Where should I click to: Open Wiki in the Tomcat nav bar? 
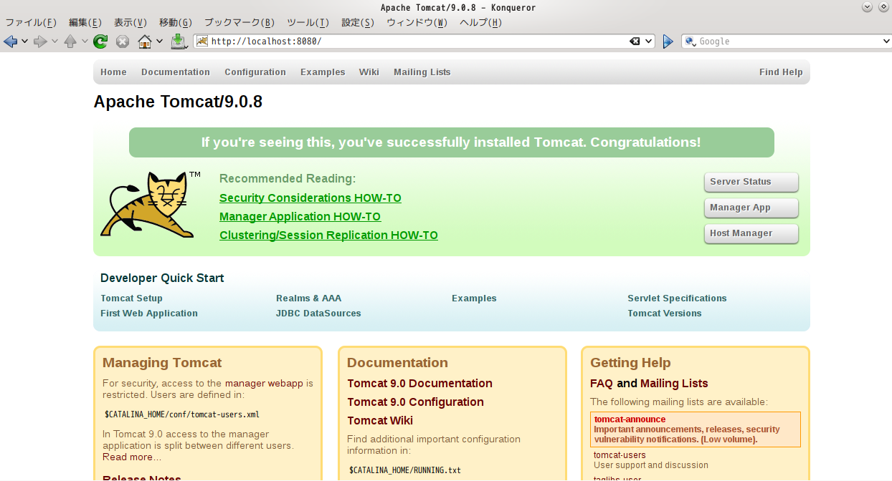point(369,72)
